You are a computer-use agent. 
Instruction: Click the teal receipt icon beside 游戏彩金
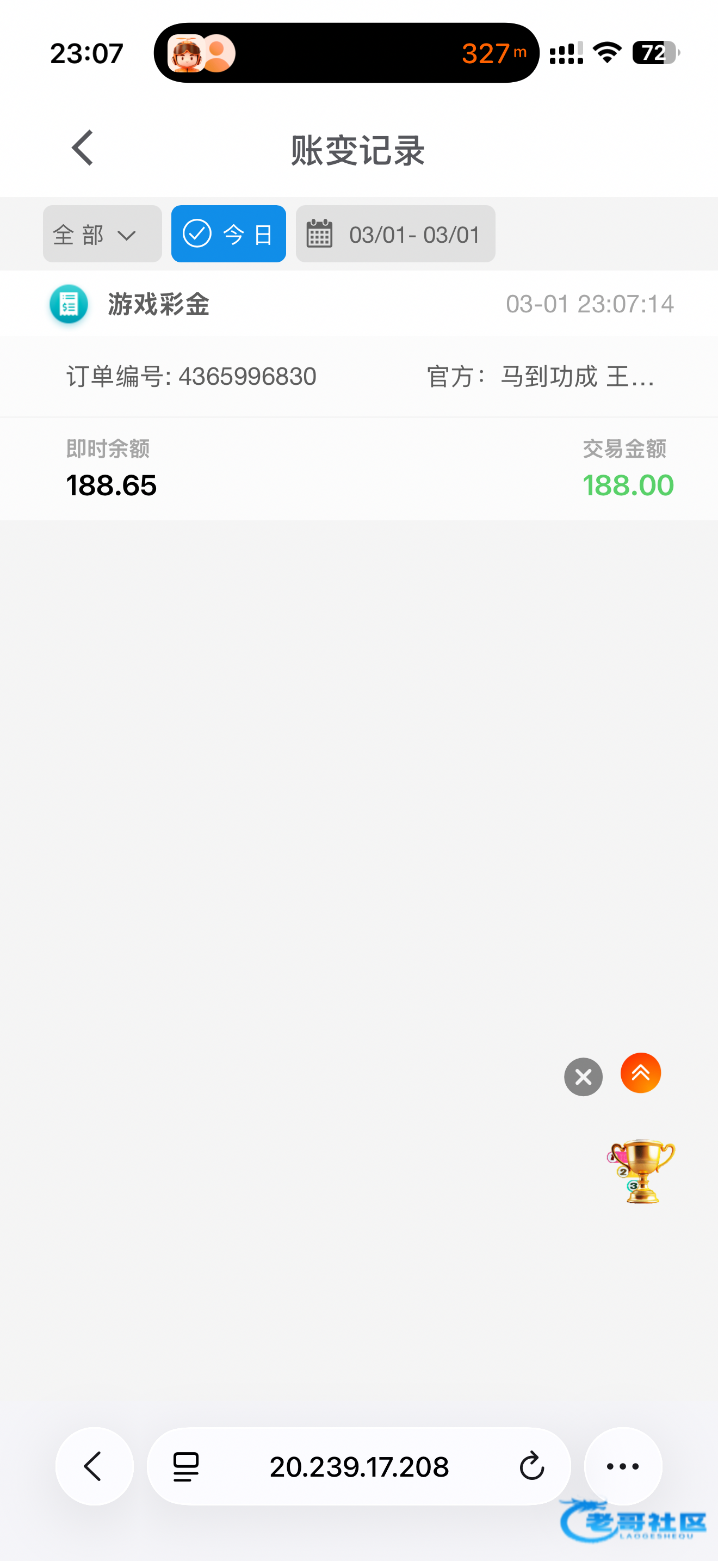[x=69, y=304]
